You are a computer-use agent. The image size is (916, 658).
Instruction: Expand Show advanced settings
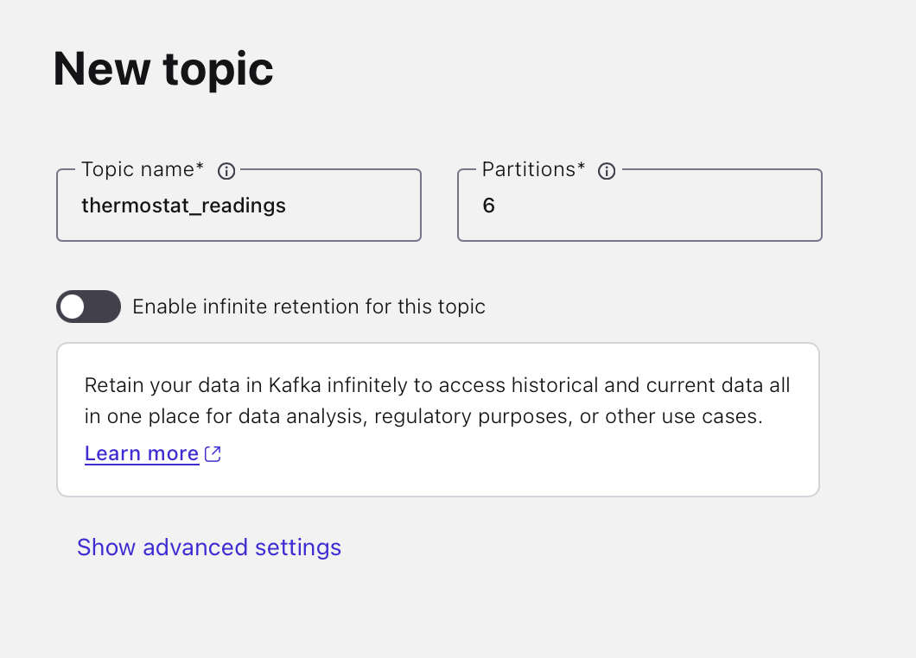[209, 547]
